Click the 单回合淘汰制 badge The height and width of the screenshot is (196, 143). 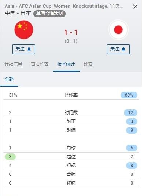pos(49,14)
